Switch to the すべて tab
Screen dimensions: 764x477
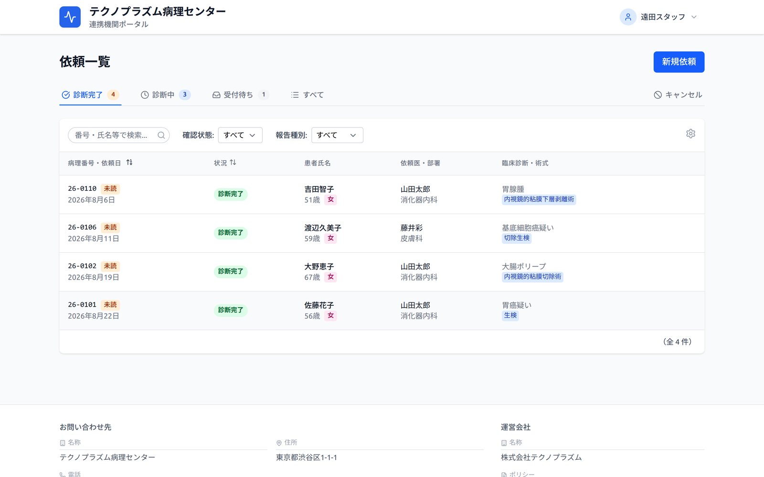(x=308, y=95)
